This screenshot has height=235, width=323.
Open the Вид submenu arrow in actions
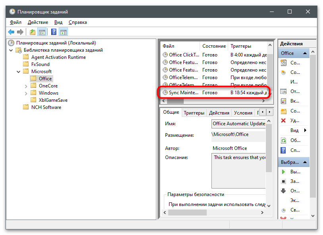pyautogui.click(x=305, y=130)
